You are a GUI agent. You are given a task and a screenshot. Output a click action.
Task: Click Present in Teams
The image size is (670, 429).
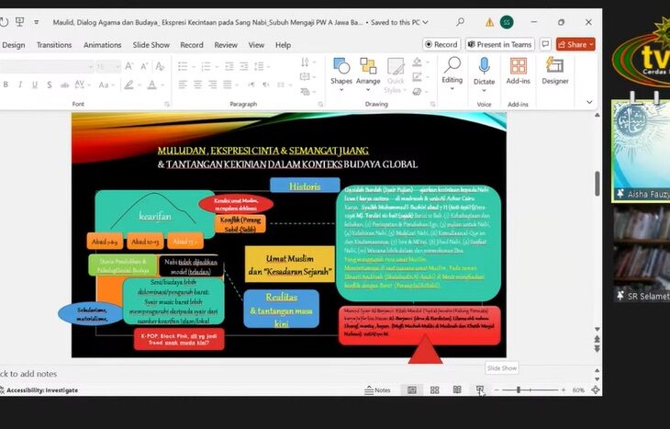(500, 44)
